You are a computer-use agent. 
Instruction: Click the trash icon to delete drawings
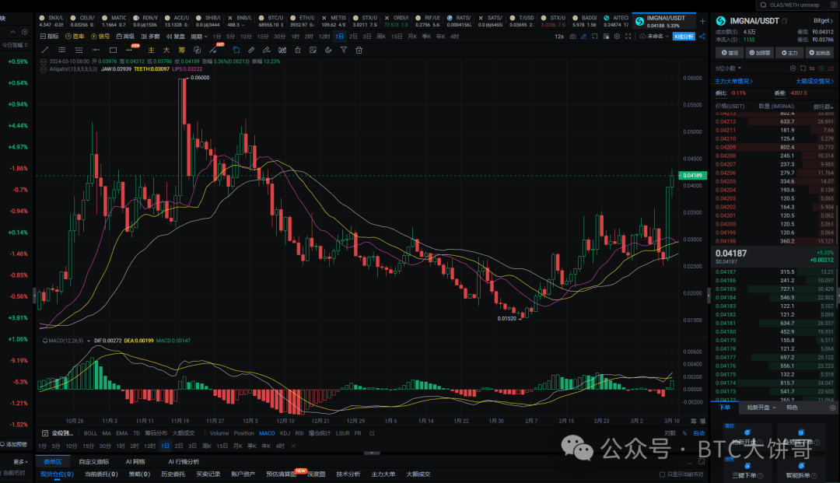coord(359,50)
